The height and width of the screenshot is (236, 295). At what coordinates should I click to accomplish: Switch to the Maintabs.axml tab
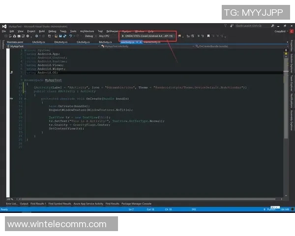pos(15,42)
